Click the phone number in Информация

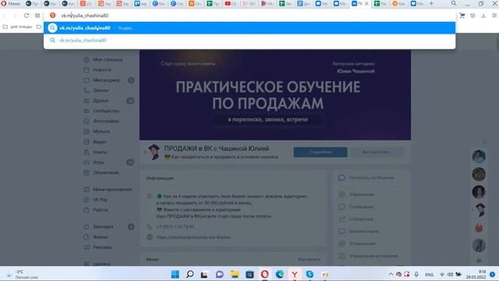pos(175,227)
